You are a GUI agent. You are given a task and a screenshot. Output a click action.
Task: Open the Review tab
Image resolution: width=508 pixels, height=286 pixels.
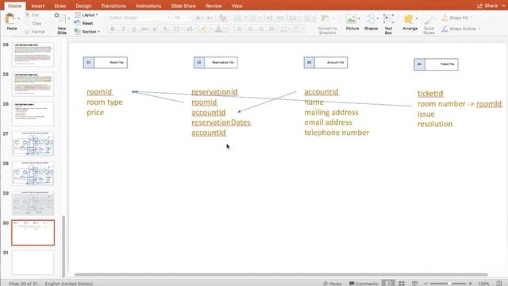pos(214,6)
